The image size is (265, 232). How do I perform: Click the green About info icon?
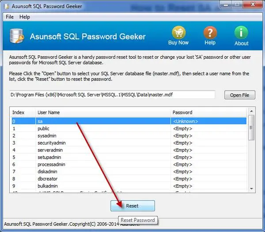click(x=241, y=32)
